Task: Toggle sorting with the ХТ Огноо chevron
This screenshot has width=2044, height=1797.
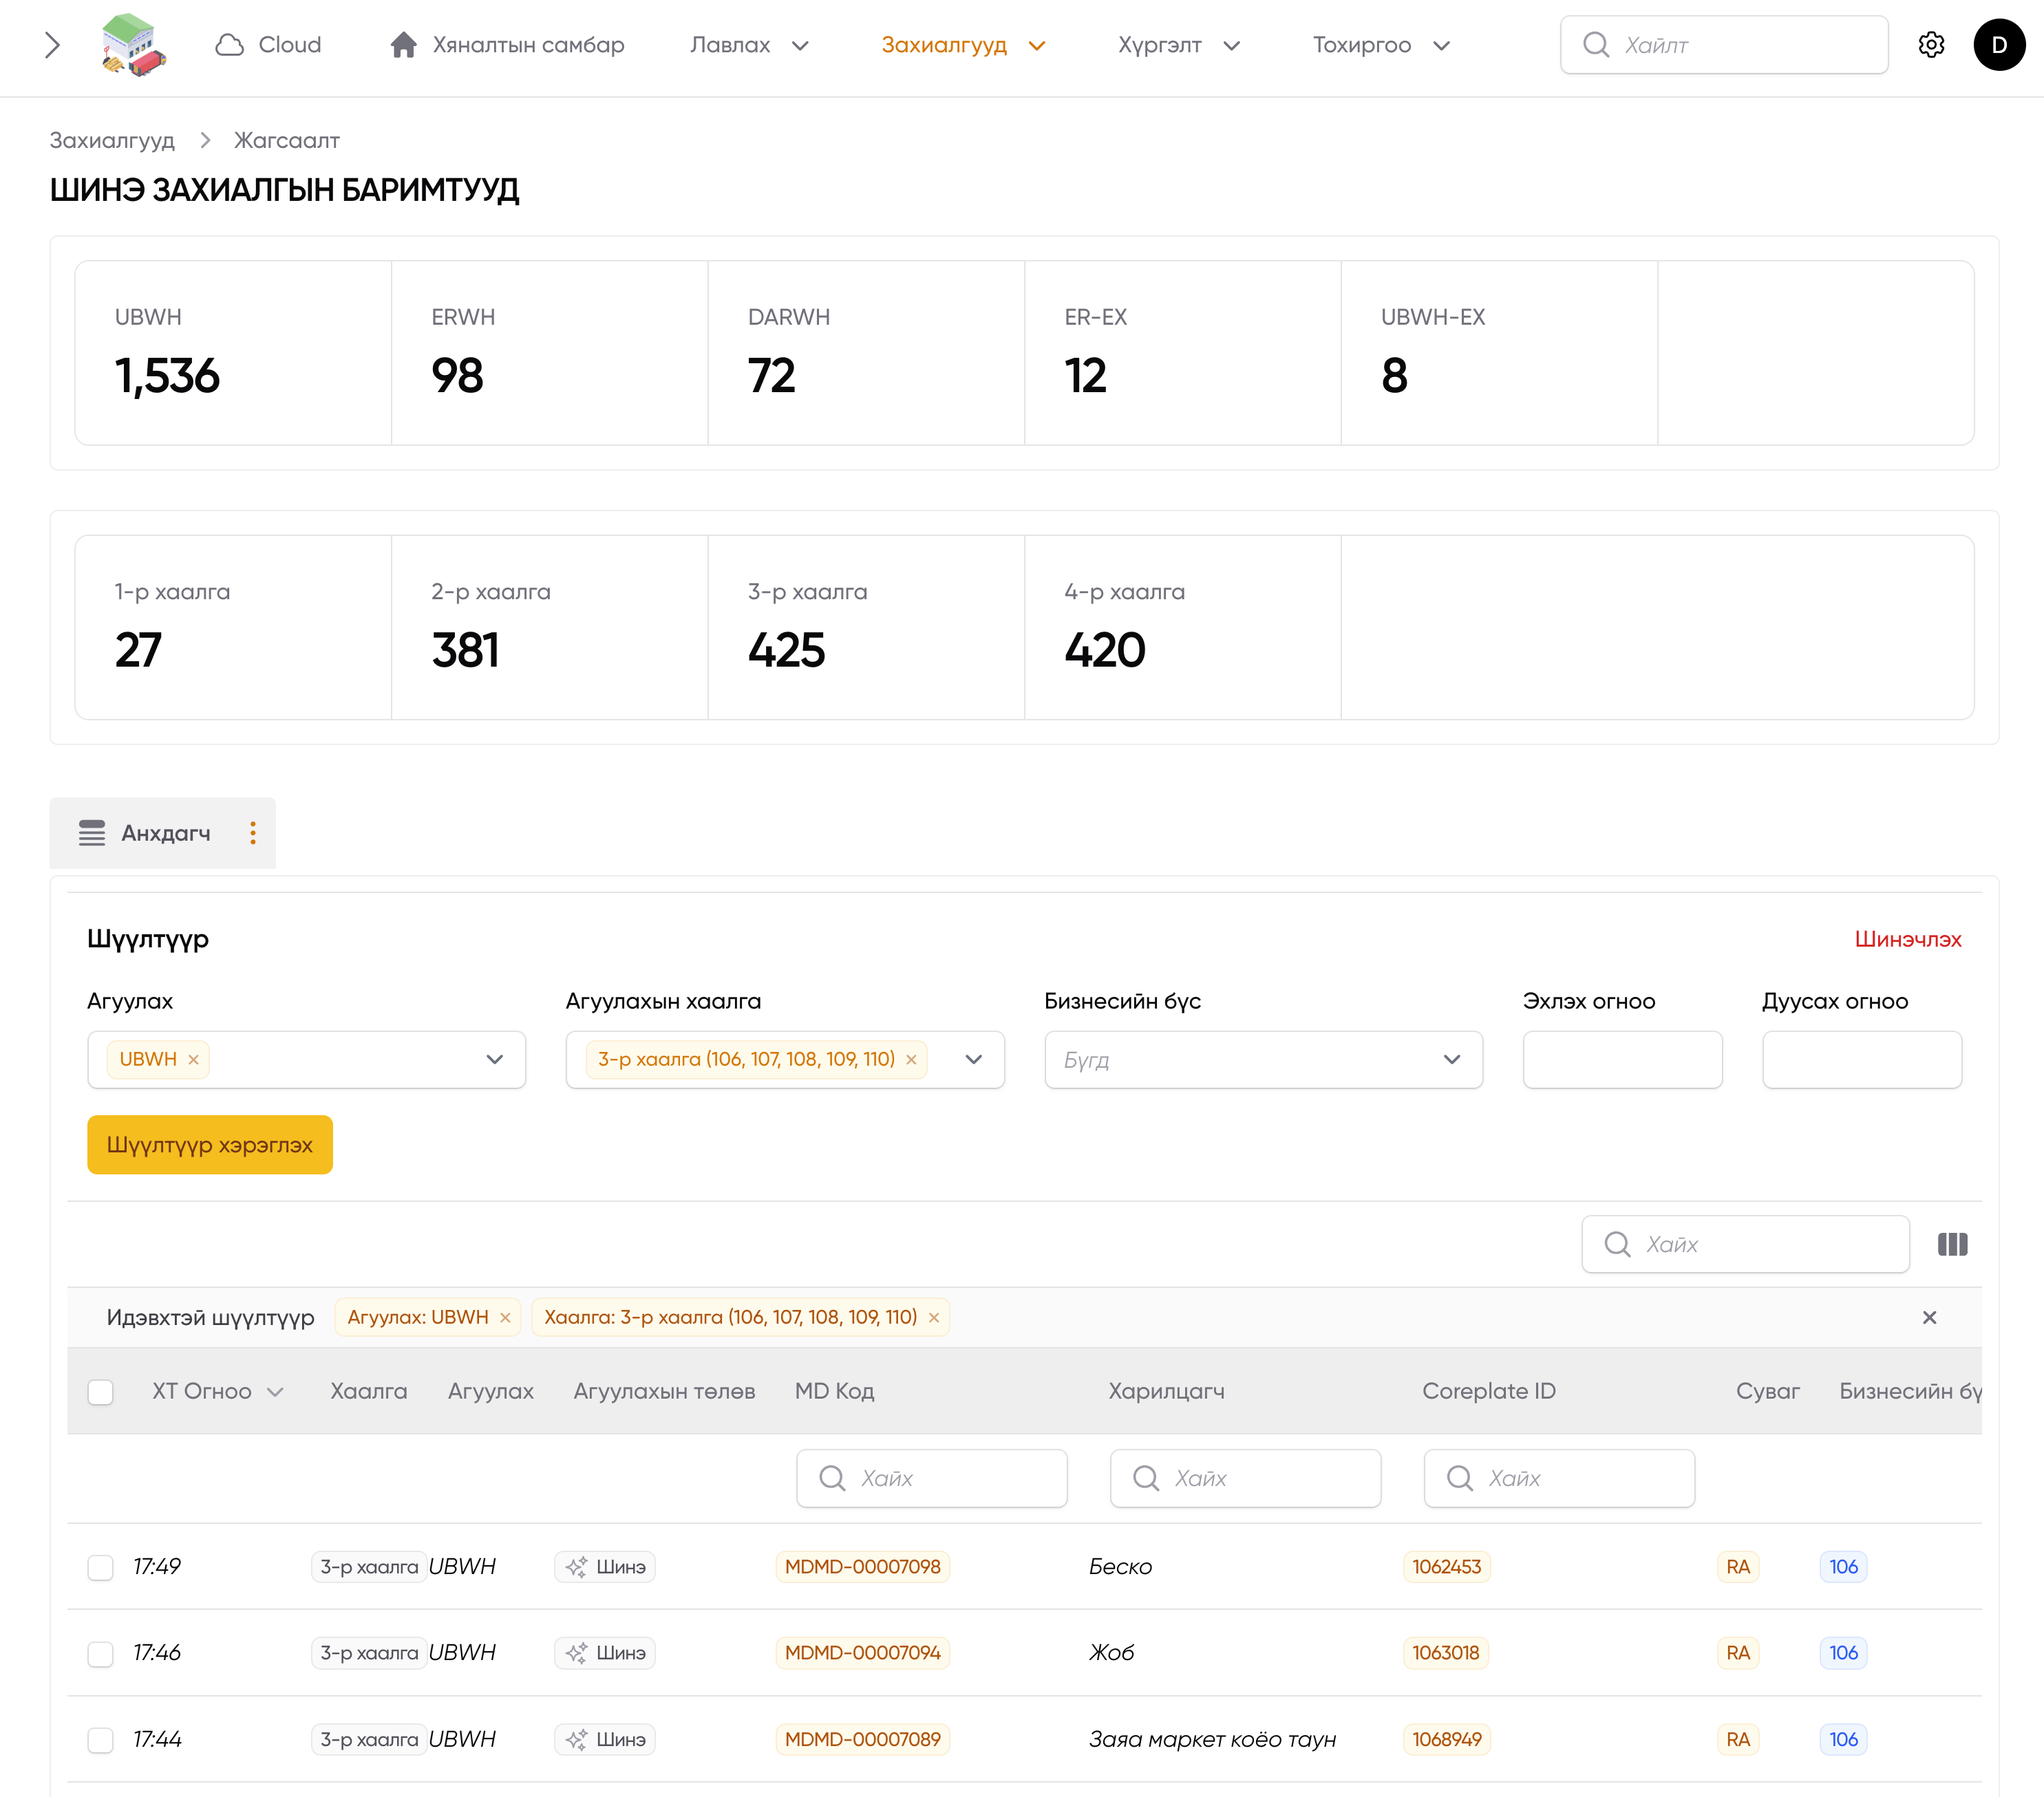Action: click(x=277, y=1391)
